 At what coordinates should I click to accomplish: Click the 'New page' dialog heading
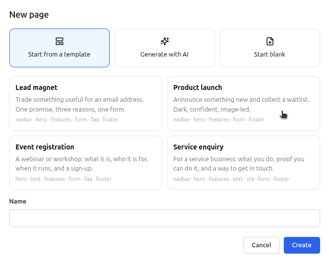click(x=29, y=15)
